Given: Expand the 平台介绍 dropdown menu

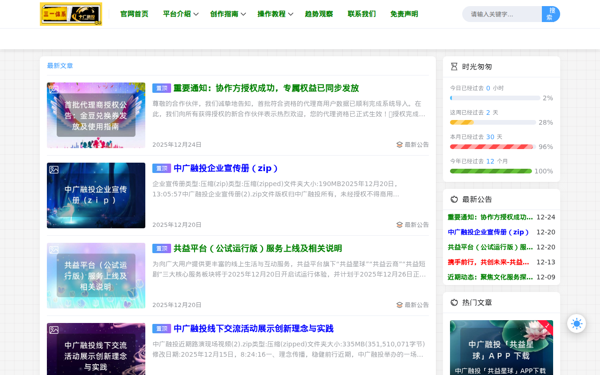Looking at the screenshot, I should 177,14.
